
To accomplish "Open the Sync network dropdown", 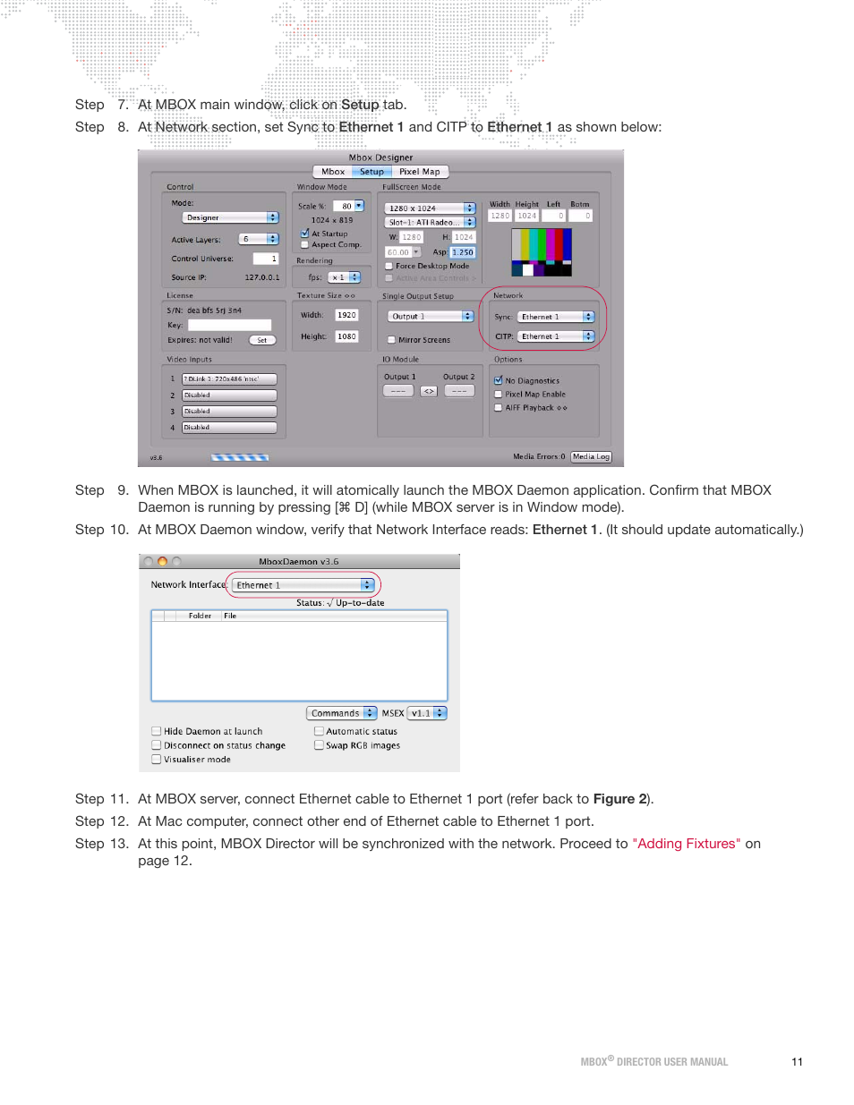I will 556,317.
